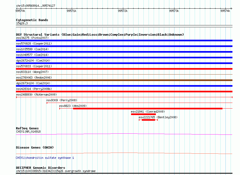
Task: Click the 99572k ruler position marker
Action: tap(122, 11)
